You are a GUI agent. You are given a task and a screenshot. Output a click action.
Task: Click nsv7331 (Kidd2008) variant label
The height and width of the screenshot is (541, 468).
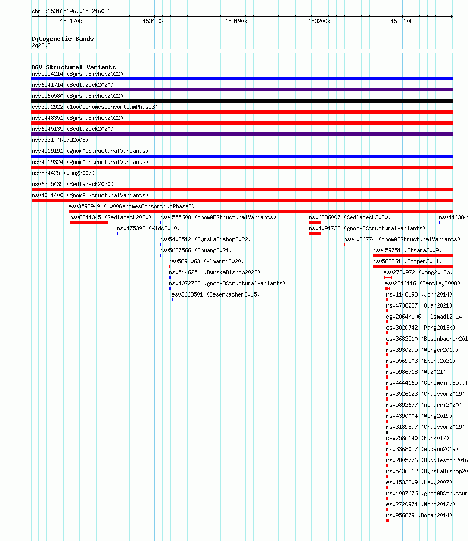point(60,140)
